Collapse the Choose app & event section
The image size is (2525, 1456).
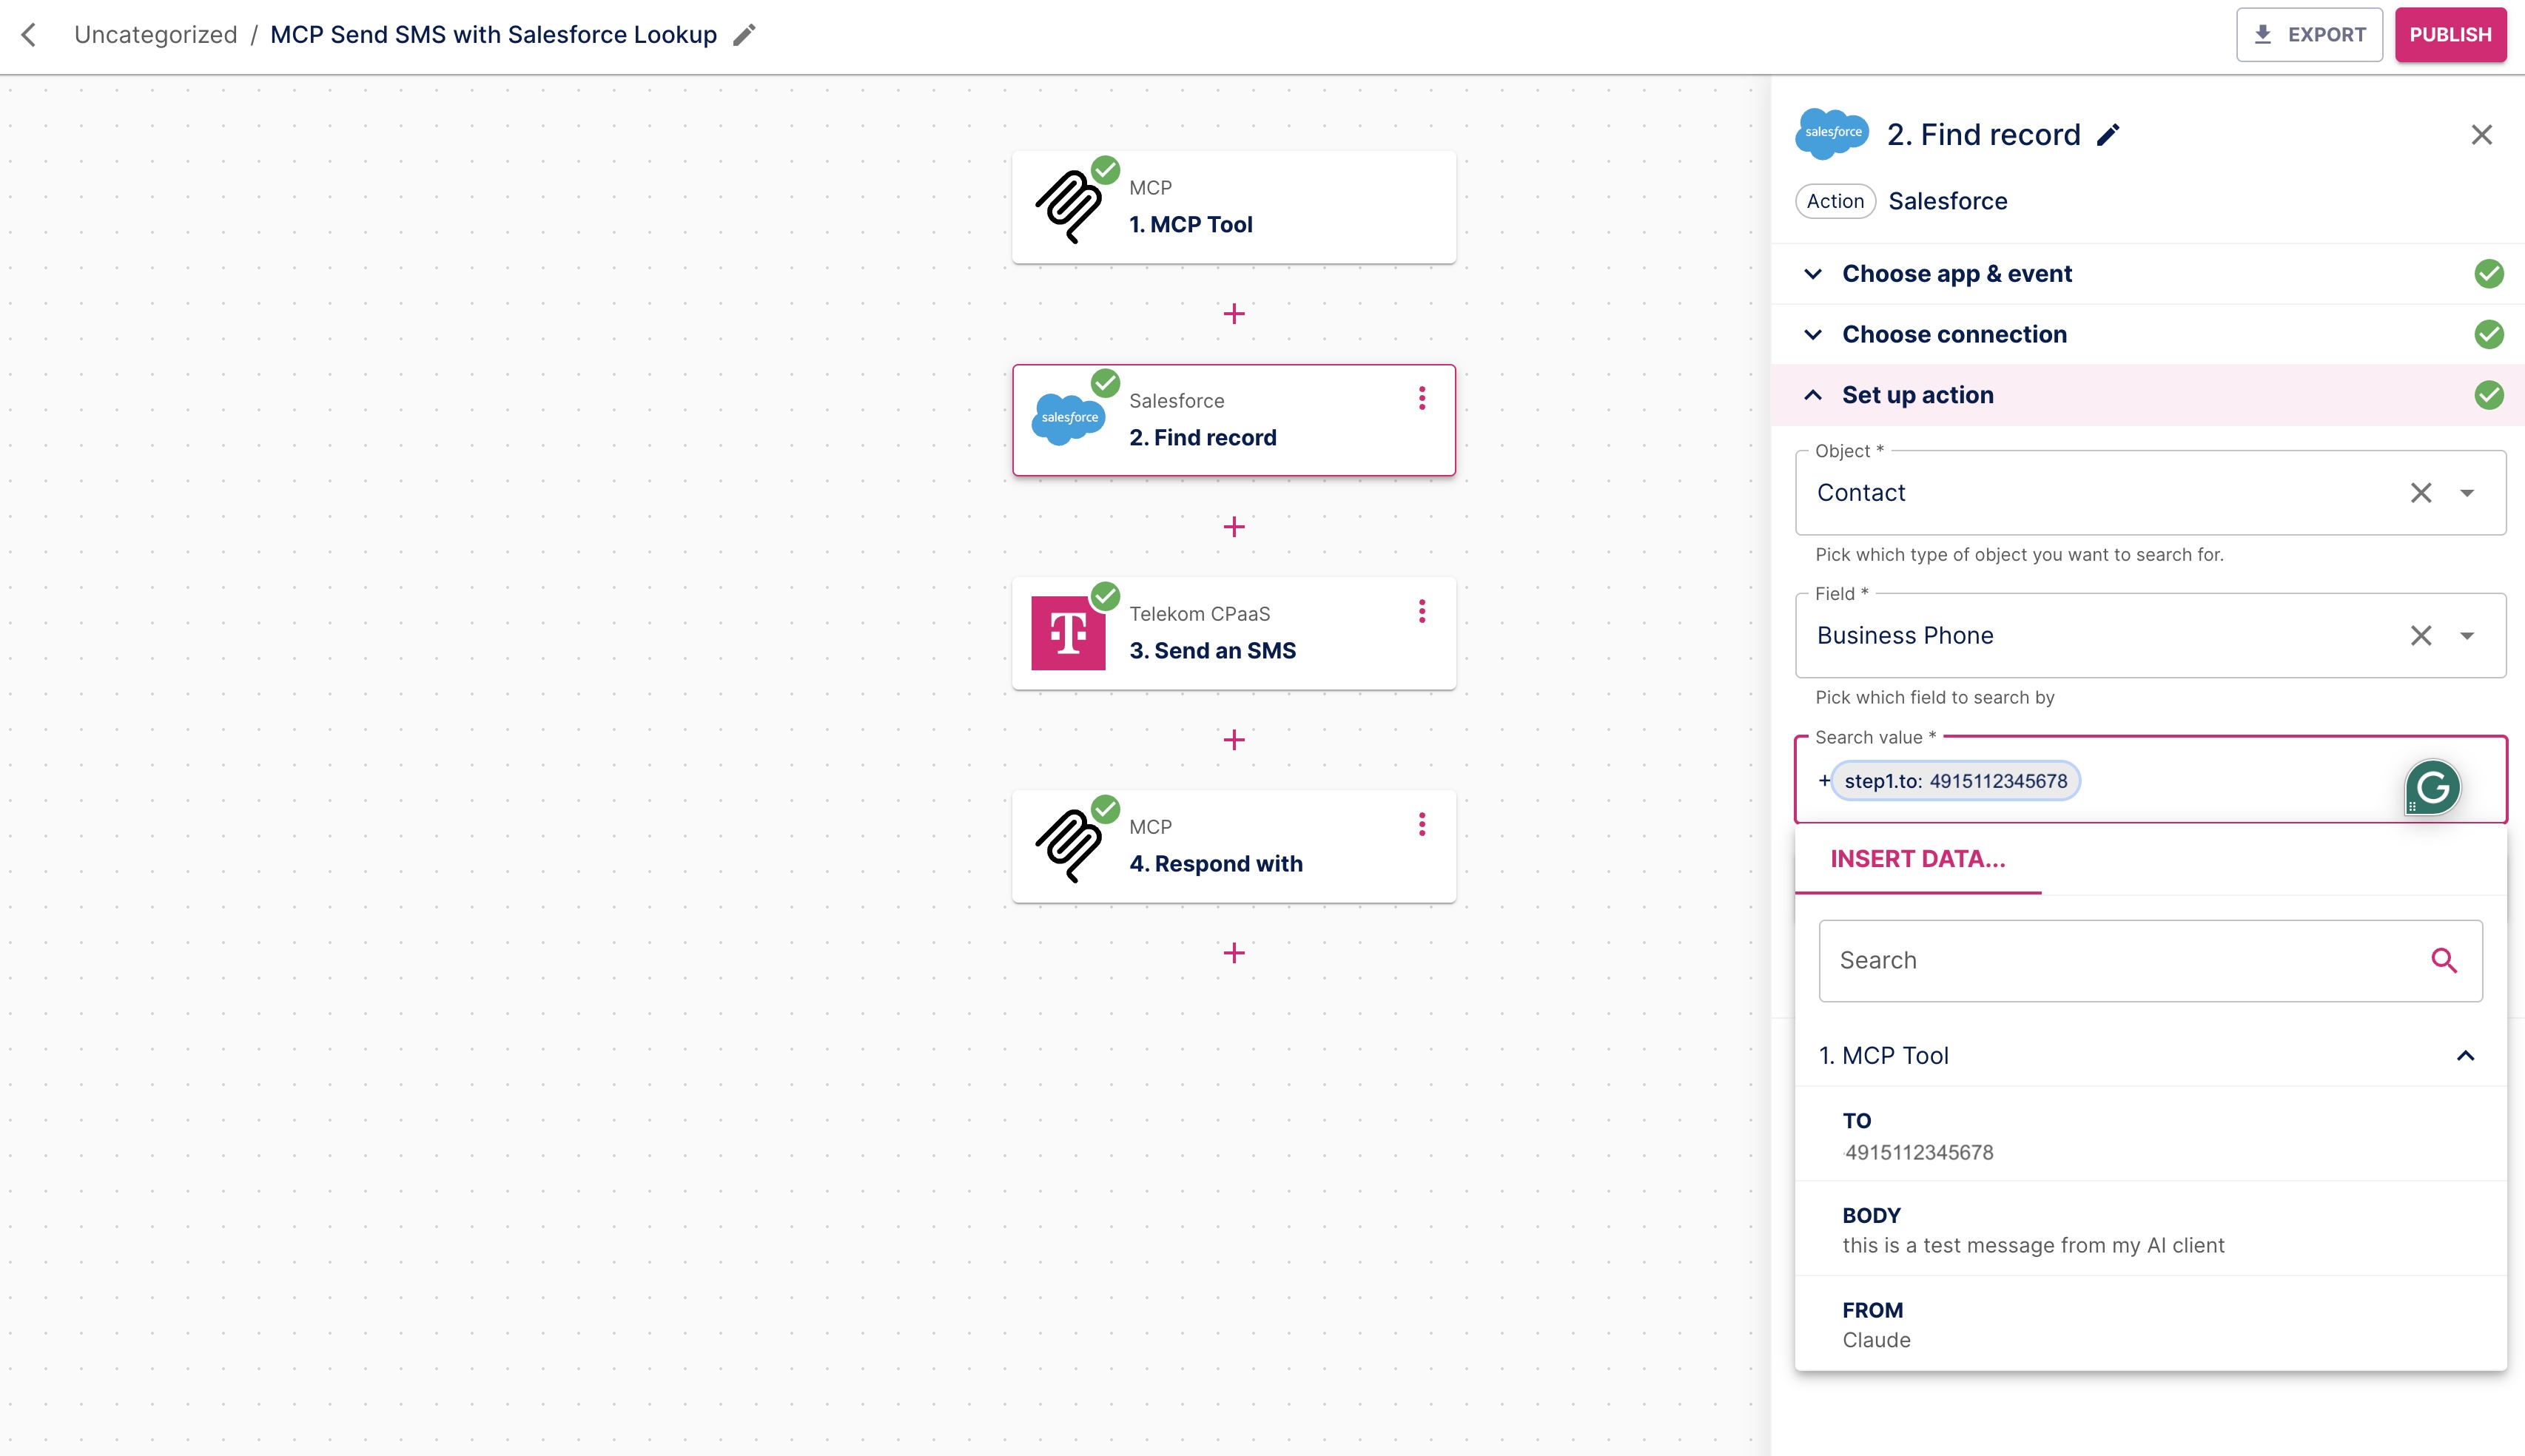point(1814,273)
